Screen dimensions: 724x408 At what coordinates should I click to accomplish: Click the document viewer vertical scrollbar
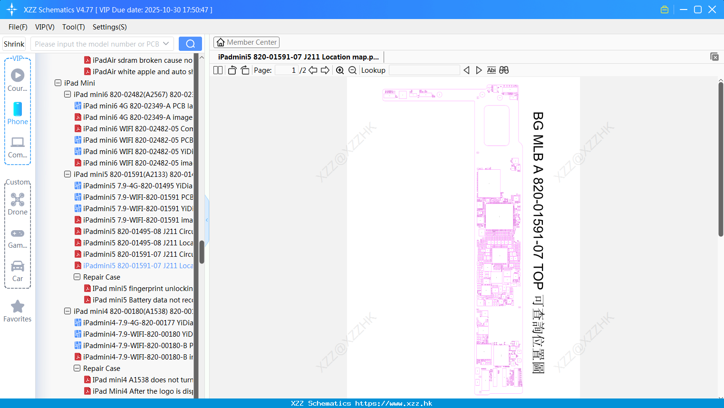click(x=721, y=159)
